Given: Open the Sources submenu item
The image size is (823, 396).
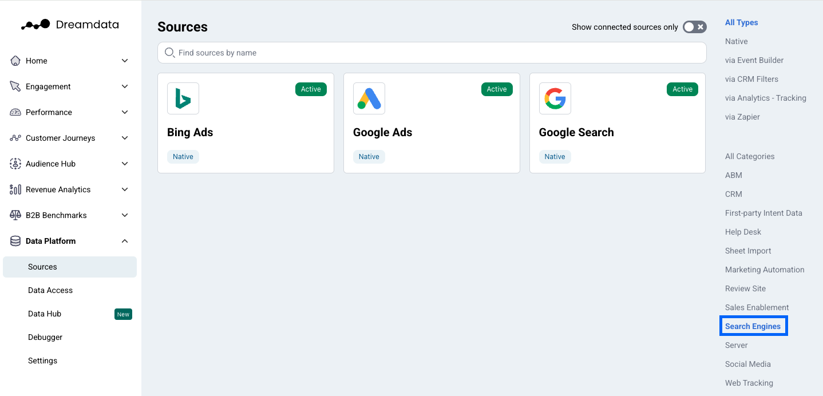Looking at the screenshot, I should coord(70,267).
